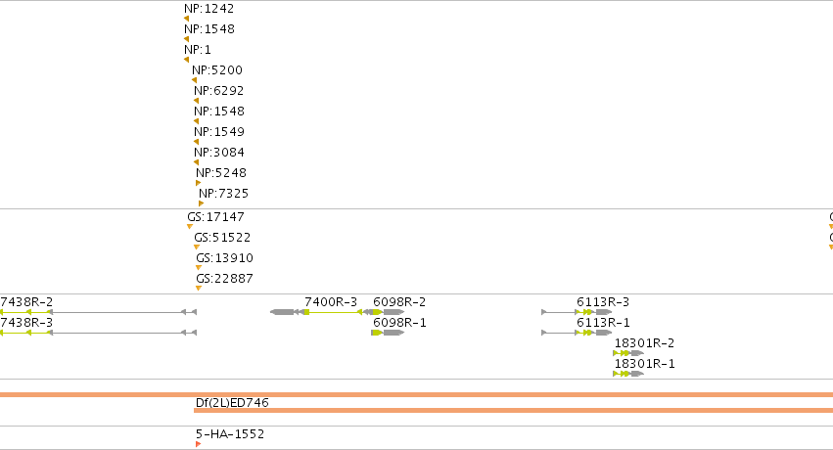
Task: Click the triangle marker under GS:13910
Action: click(x=199, y=268)
